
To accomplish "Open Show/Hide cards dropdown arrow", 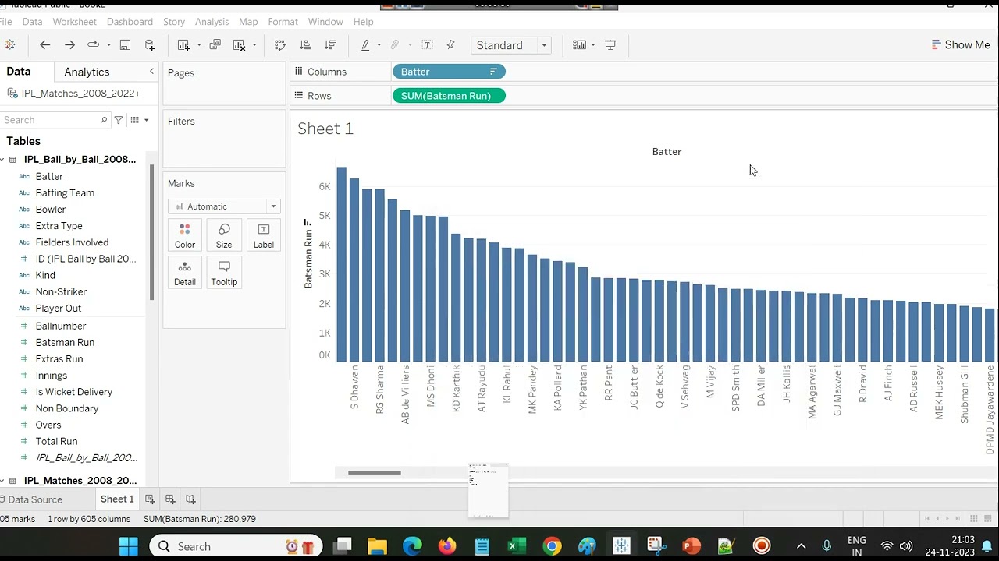I will (593, 45).
